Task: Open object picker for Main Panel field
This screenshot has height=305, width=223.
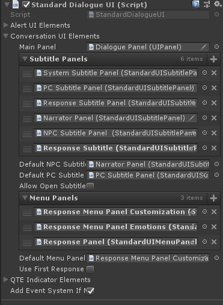Action: [x=216, y=47]
